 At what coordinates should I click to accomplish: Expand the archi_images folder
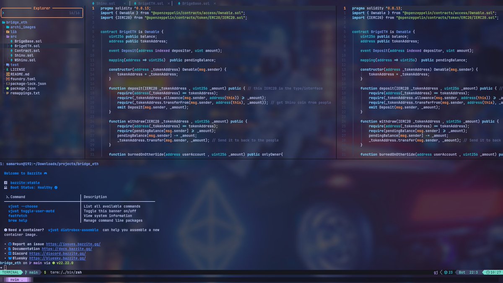[x=23, y=27]
